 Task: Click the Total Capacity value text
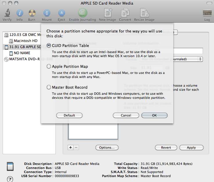(166, 164)
